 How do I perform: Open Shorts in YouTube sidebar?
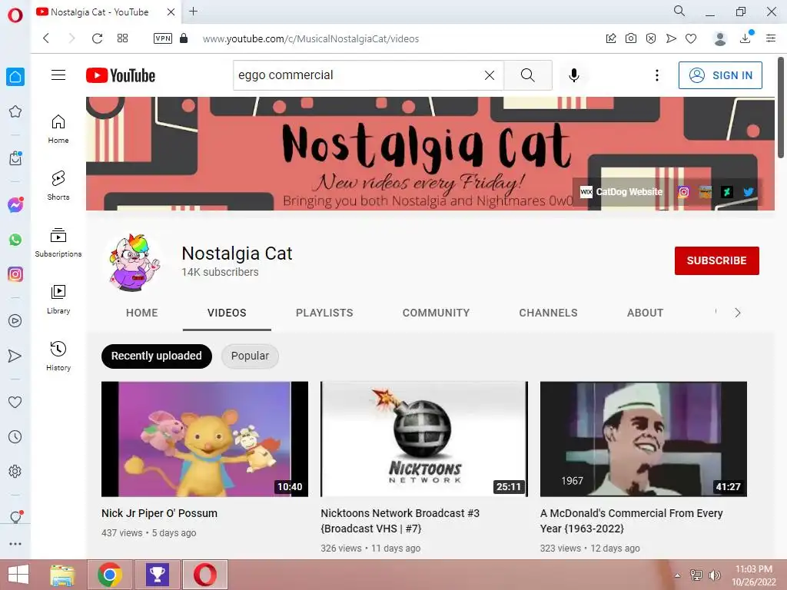58,186
